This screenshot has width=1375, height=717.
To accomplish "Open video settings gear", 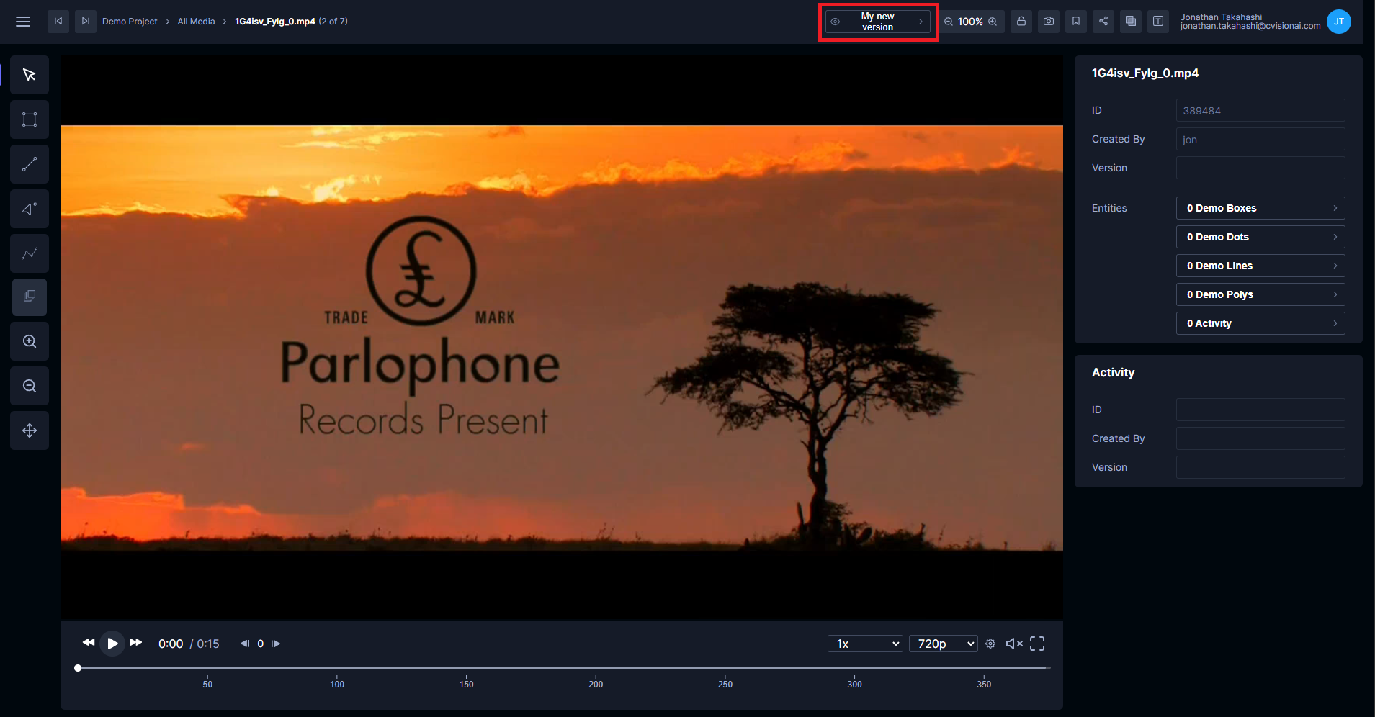I will point(990,644).
